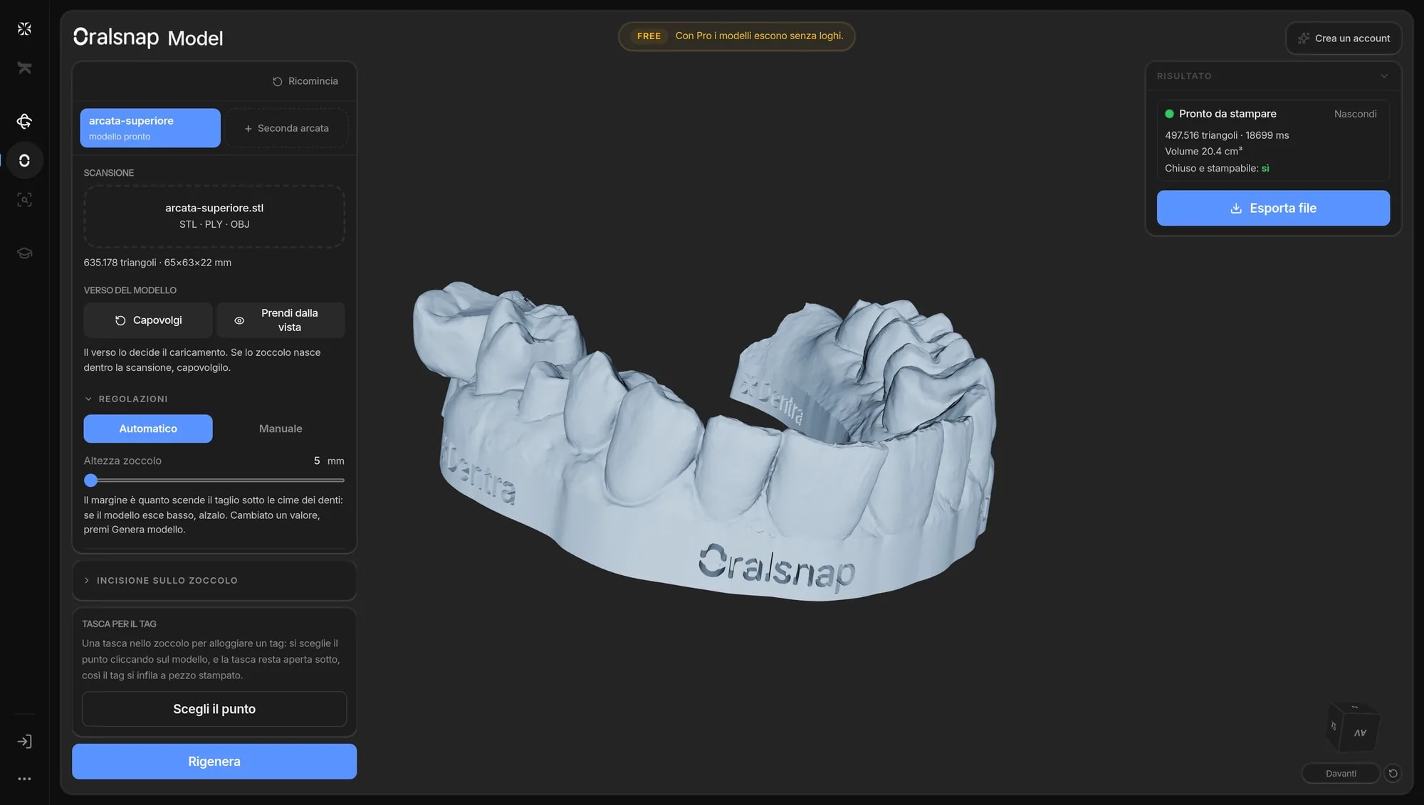
Task: Click the SX face of the orientation cube
Action: coord(1334,726)
